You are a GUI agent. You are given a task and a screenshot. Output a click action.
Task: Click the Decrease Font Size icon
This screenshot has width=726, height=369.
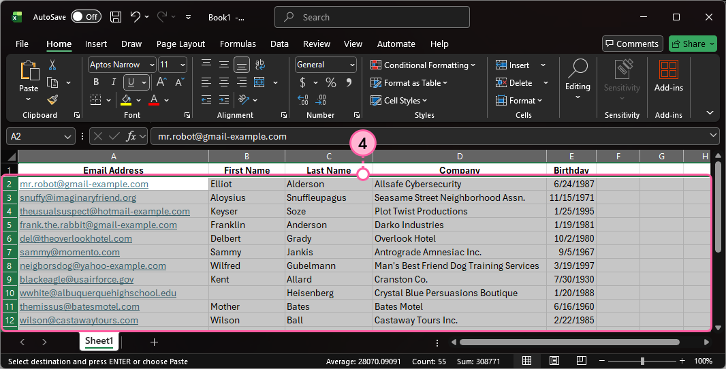(180, 82)
